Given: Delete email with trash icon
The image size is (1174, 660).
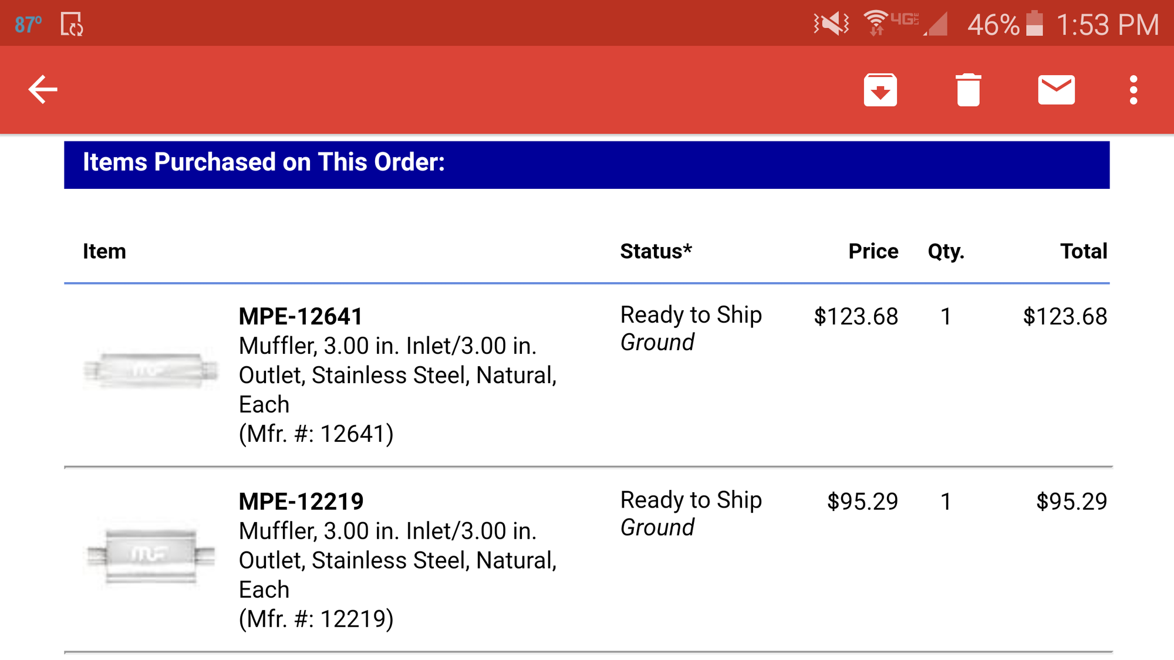Looking at the screenshot, I should pos(968,90).
